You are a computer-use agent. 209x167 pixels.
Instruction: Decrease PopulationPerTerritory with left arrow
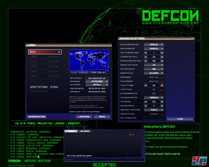pyautogui.click(x=146, y=61)
